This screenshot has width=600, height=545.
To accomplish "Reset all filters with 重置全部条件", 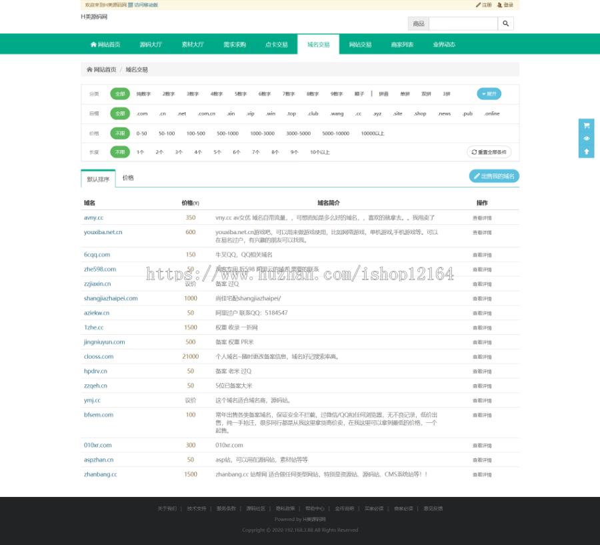I will pyautogui.click(x=489, y=152).
